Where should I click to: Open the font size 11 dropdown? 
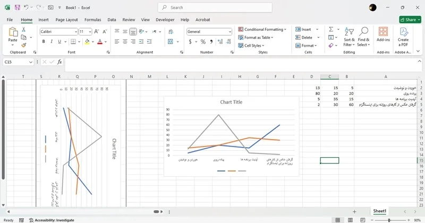tap(90, 32)
